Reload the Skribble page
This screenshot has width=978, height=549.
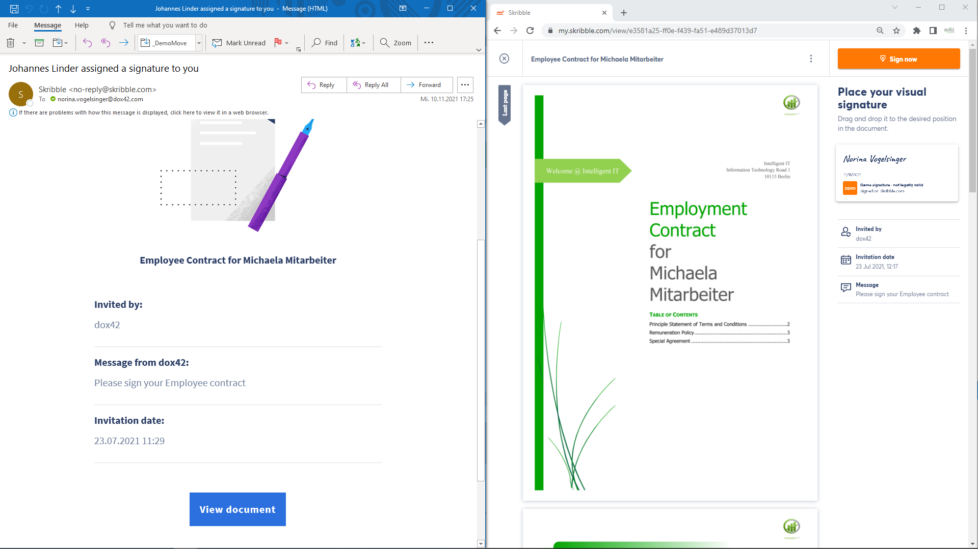530,31
